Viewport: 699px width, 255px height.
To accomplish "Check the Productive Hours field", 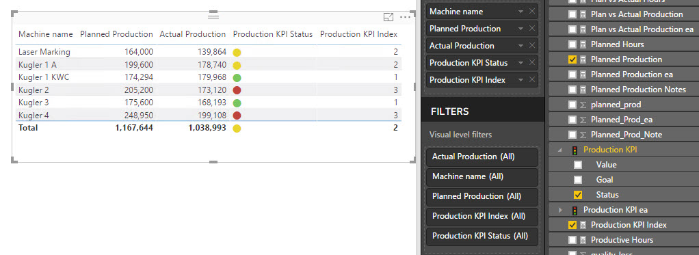I will coord(572,240).
